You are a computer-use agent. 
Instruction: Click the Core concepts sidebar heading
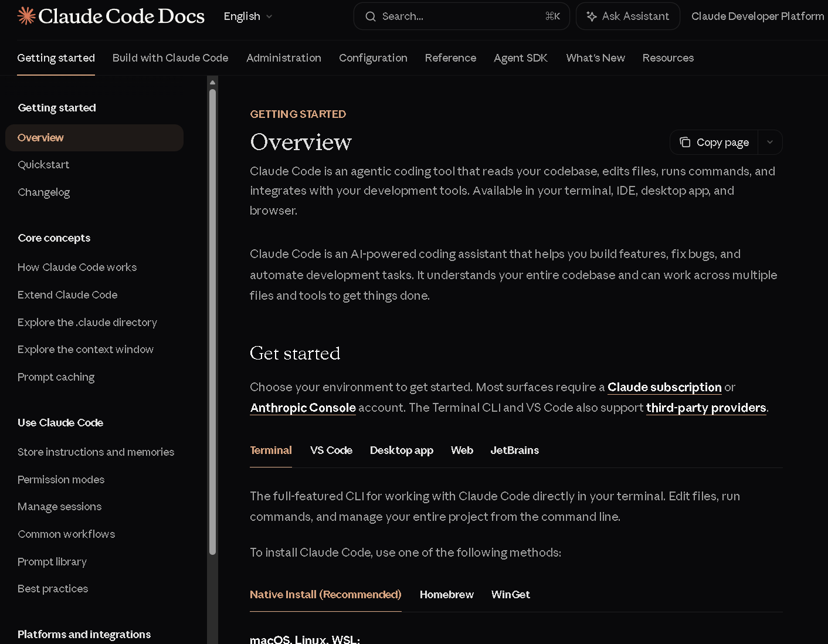point(54,238)
